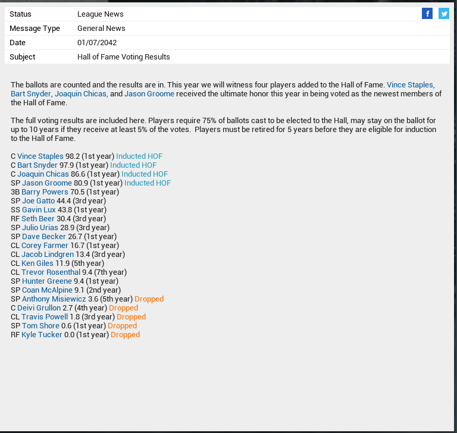Open Trevor Rosenthal's player page

(x=51, y=272)
